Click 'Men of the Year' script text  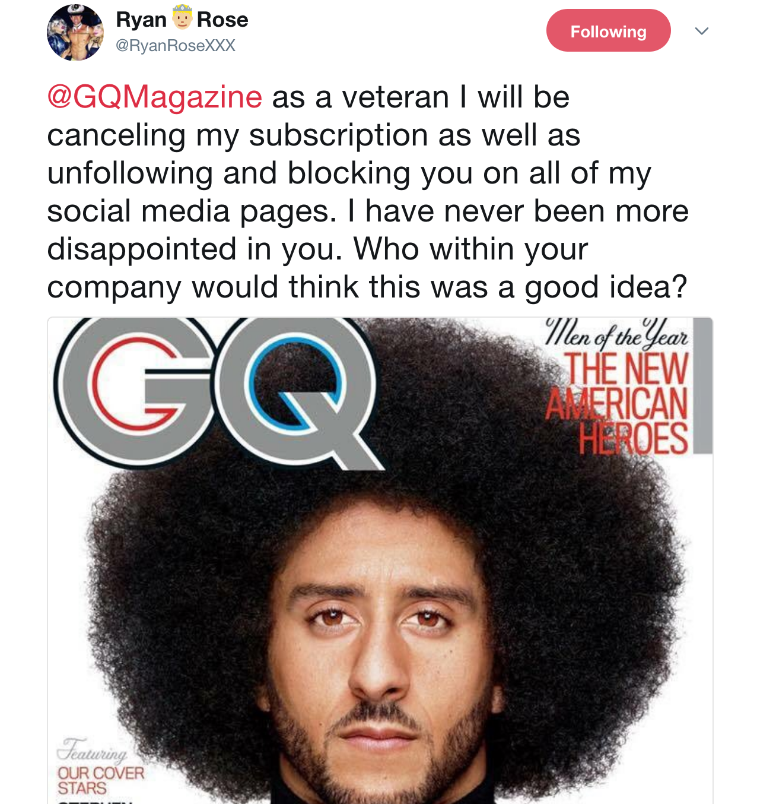(x=617, y=334)
